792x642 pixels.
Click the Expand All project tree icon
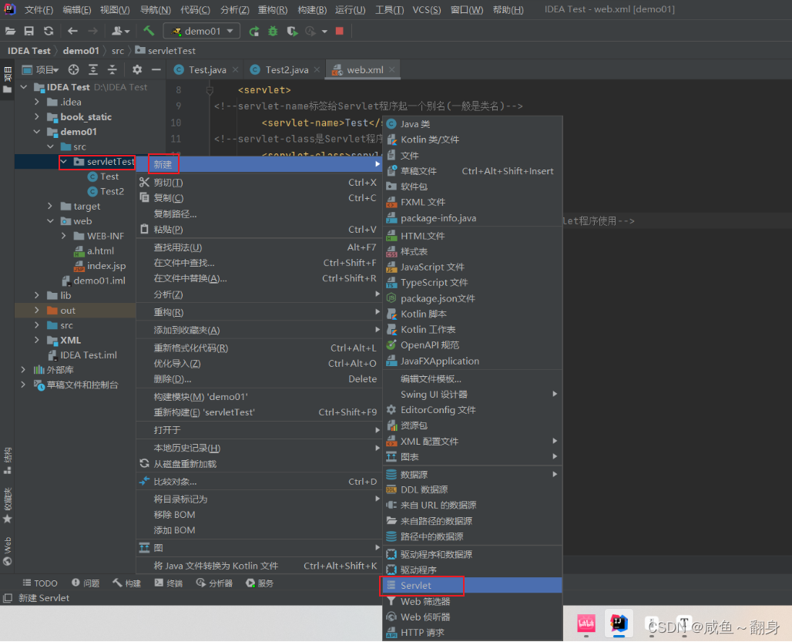click(x=93, y=69)
